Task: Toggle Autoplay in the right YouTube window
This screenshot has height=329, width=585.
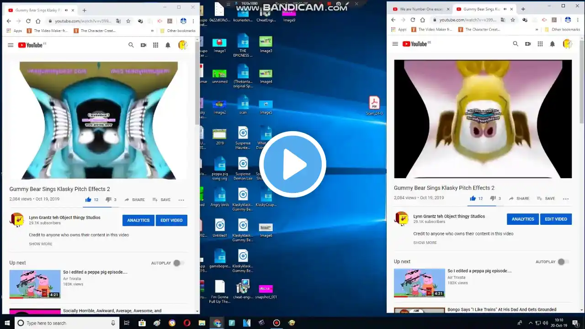Action: click(563, 262)
